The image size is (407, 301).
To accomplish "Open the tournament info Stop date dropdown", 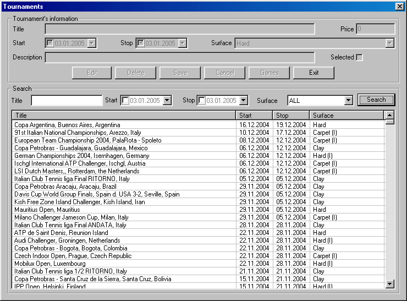I will coord(183,43).
